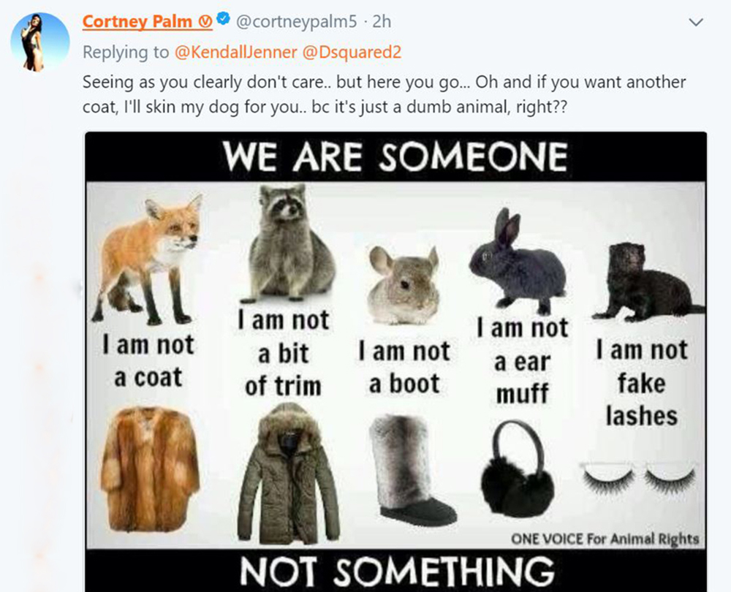
Task: Click the chinchilla picture in the image
Action: (404, 285)
